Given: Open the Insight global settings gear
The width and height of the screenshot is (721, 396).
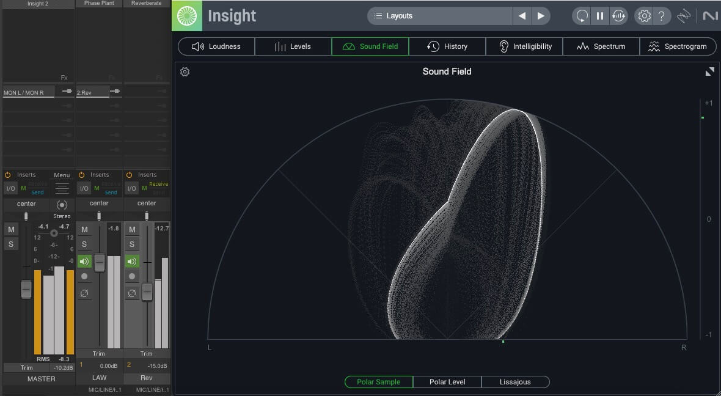Looking at the screenshot, I should 644,16.
